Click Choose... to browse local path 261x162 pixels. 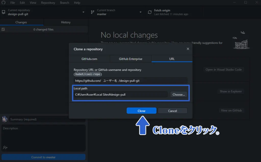tap(178, 94)
